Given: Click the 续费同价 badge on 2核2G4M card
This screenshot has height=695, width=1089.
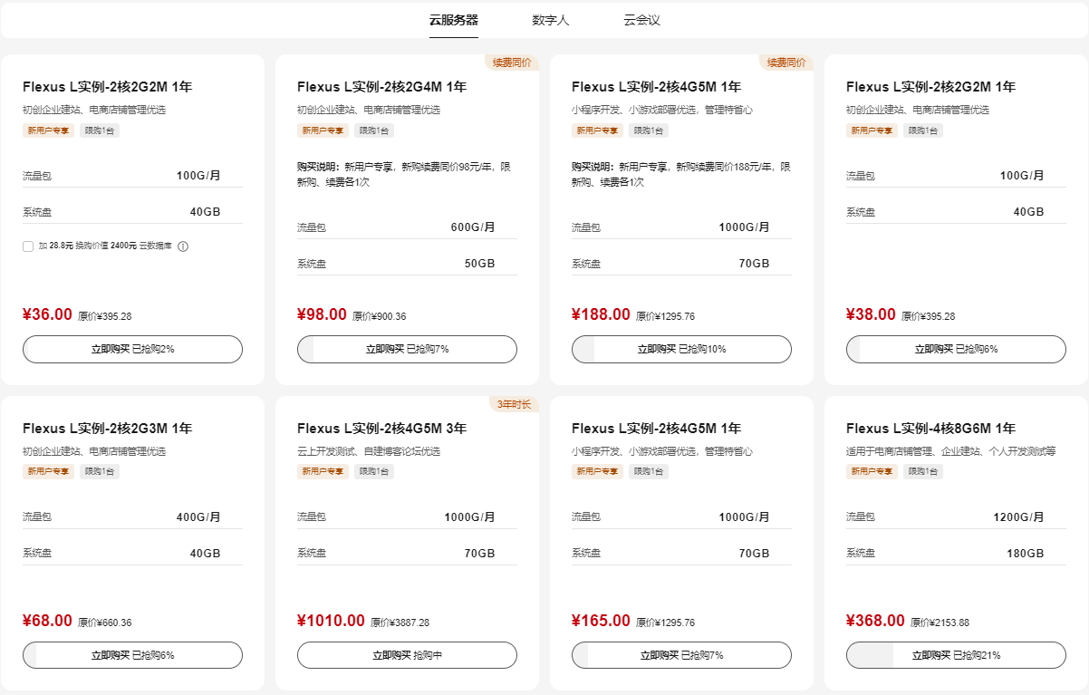Looking at the screenshot, I should click(x=512, y=63).
